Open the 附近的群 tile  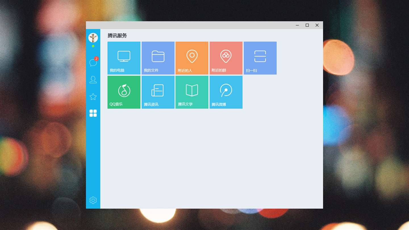(226, 58)
